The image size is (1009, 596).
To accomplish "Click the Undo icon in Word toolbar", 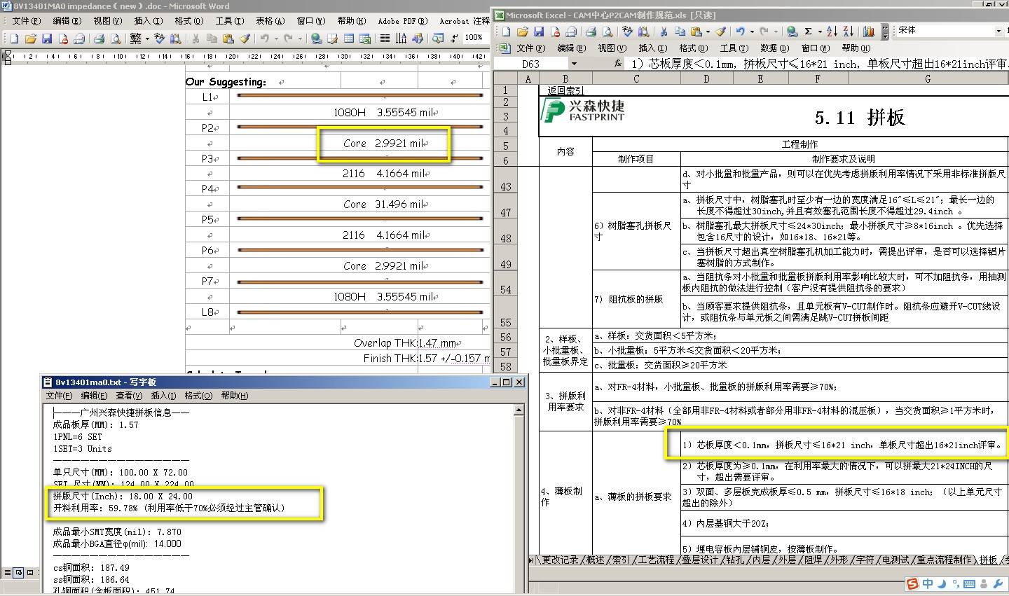I will [265, 39].
